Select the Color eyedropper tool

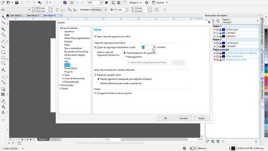3,102
